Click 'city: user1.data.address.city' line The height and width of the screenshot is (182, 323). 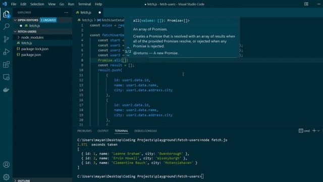(143, 90)
